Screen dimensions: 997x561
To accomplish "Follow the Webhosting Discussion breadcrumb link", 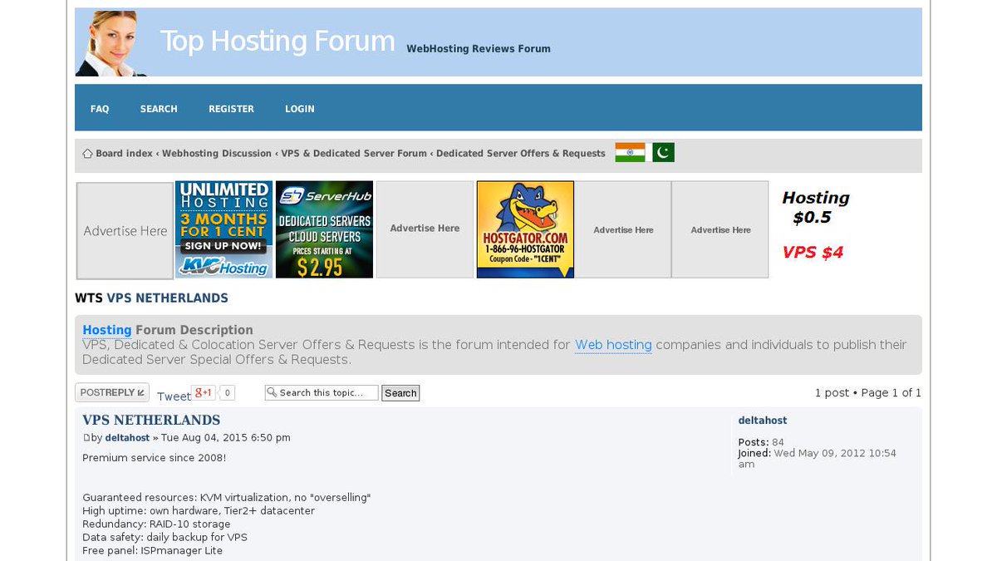I will [x=216, y=153].
